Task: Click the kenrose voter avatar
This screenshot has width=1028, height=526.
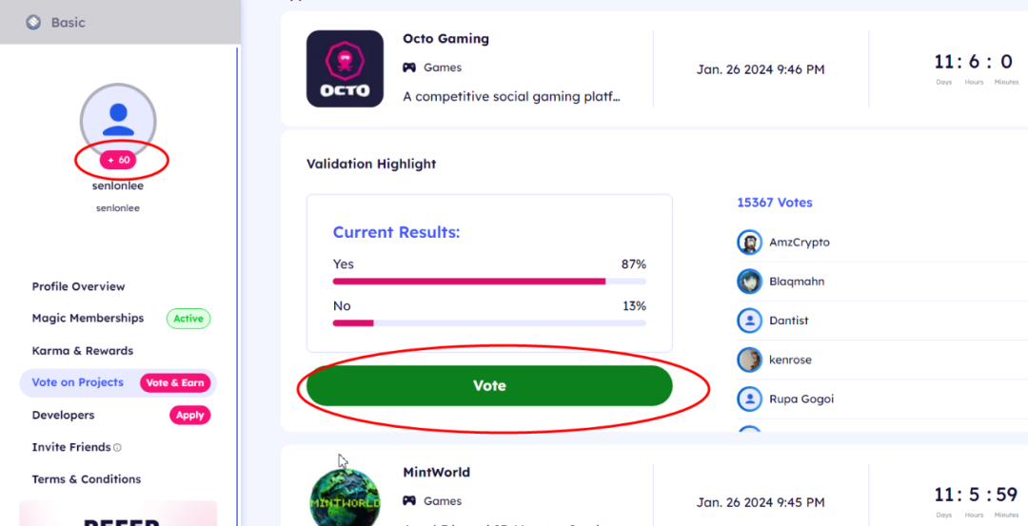Action: pyautogui.click(x=749, y=360)
